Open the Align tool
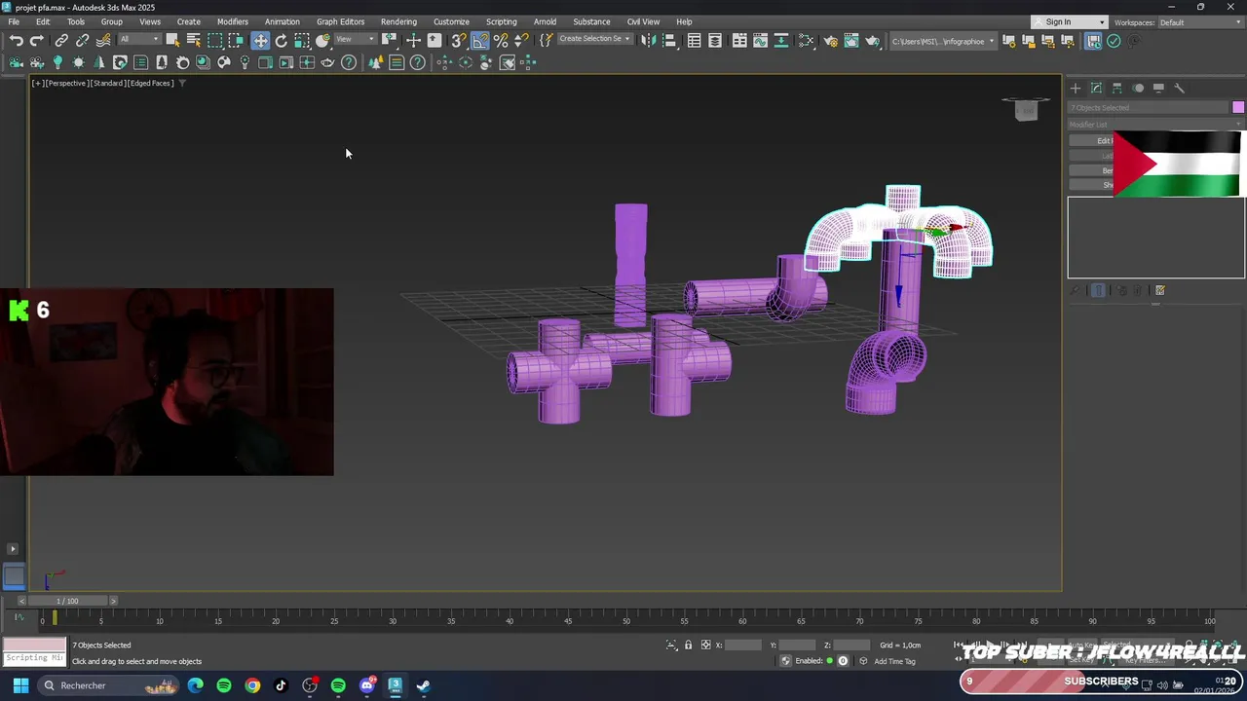 669,41
